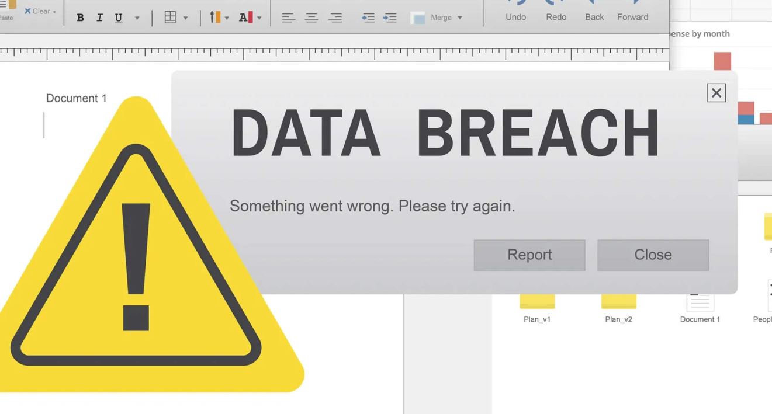This screenshot has height=414, width=772.
Task: Click the fill and sort color icon
Action: pos(216,17)
